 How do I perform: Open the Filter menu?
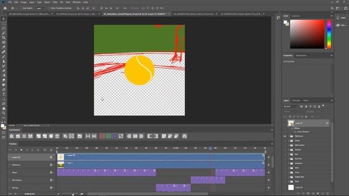point(55,2)
